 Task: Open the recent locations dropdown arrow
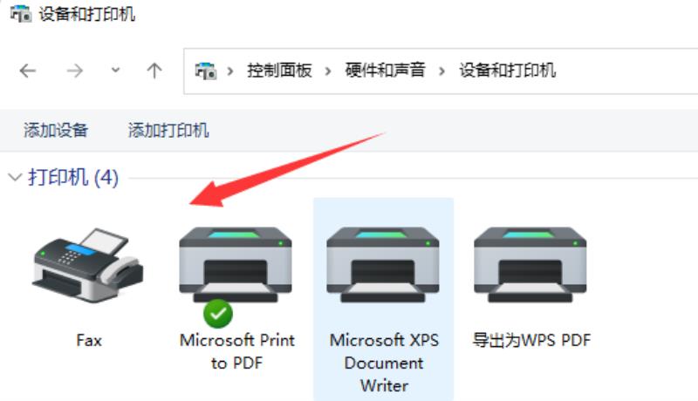point(115,70)
